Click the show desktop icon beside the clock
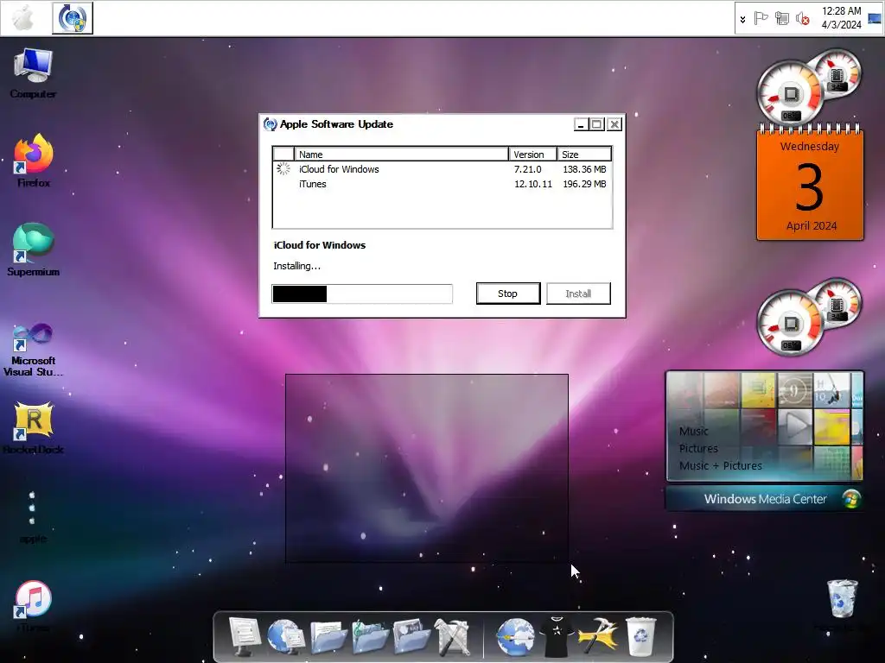The height and width of the screenshot is (663, 885). point(875,19)
